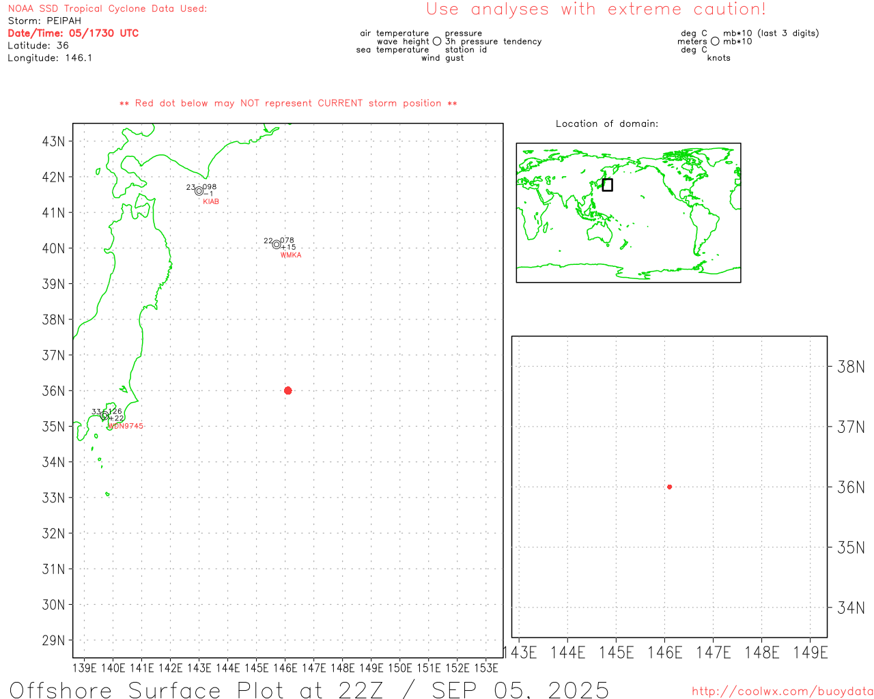Click the 'sea temperature' legend label
The height and width of the screenshot is (699, 874).
393,50
